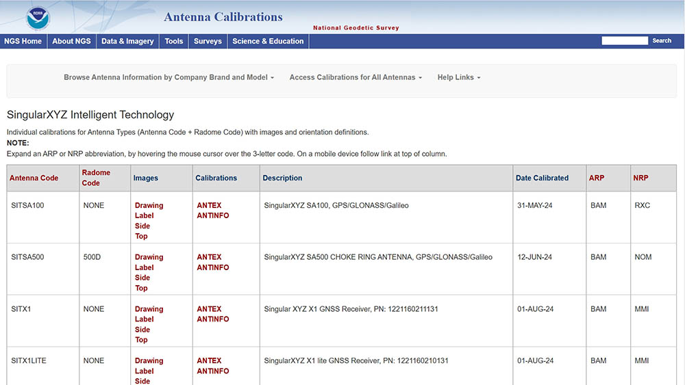
Task: Open the Tools navigation item
Action: [174, 41]
